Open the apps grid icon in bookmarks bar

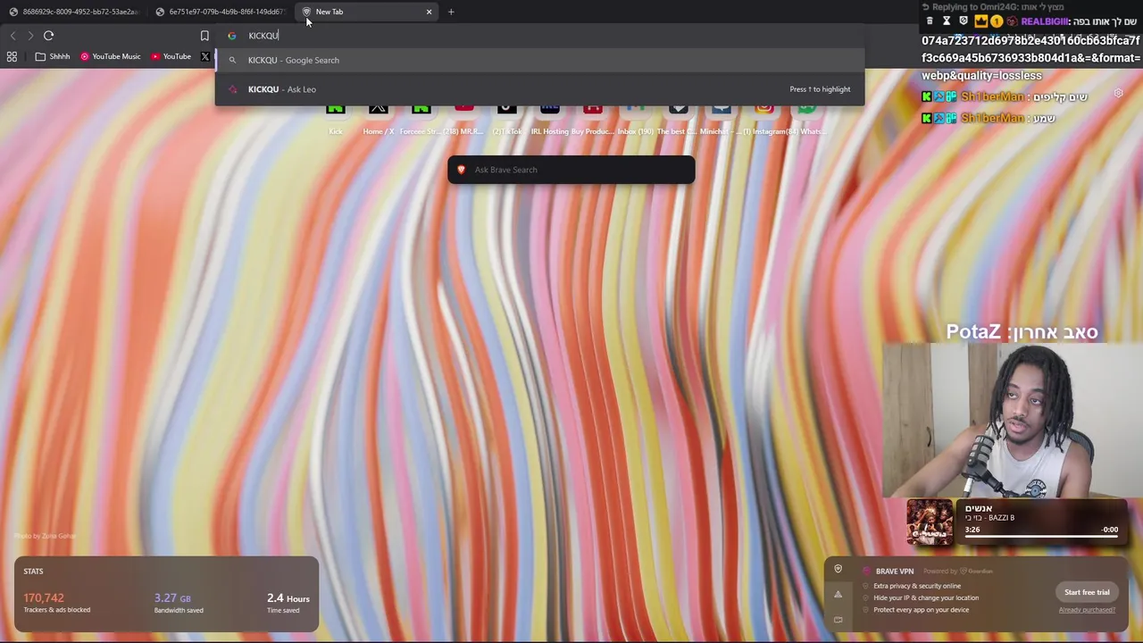coord(12,56)
